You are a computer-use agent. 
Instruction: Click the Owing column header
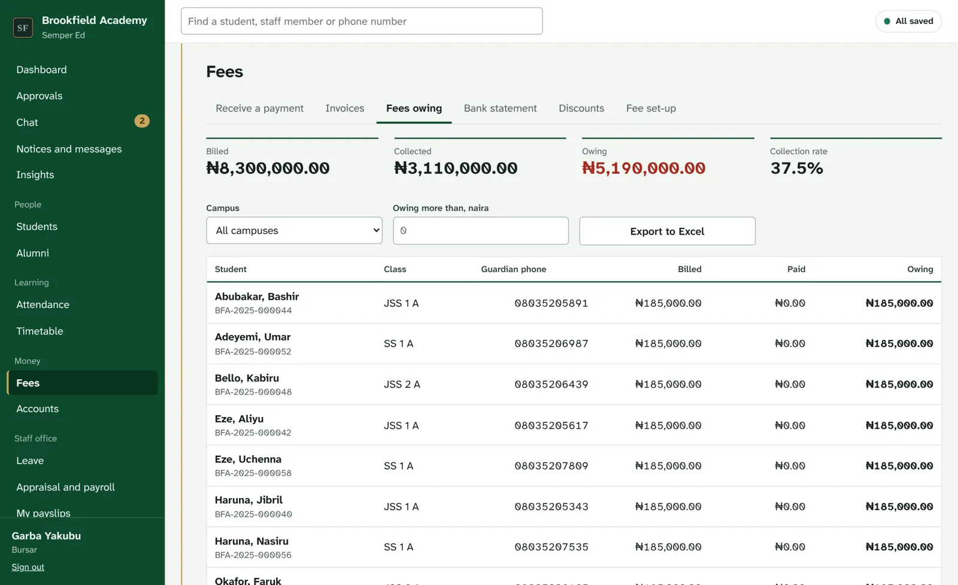920,269
